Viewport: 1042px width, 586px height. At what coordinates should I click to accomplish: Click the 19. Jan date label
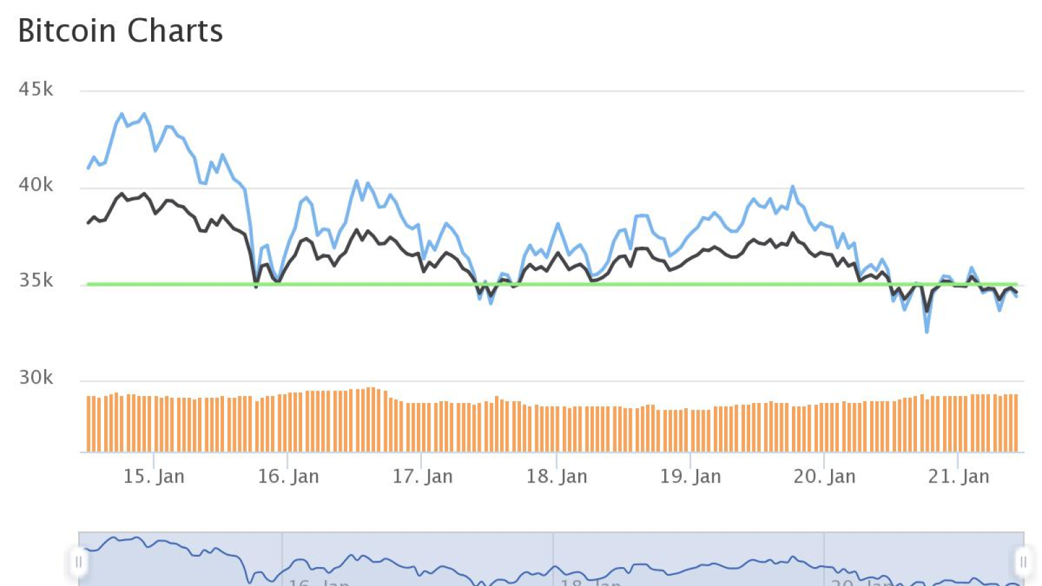pos(690,477)
